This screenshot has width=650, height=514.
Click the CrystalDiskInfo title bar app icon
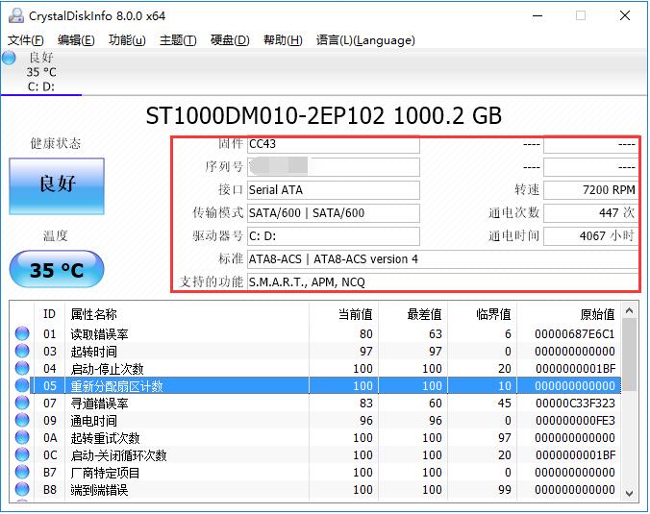tap(13, 15)
